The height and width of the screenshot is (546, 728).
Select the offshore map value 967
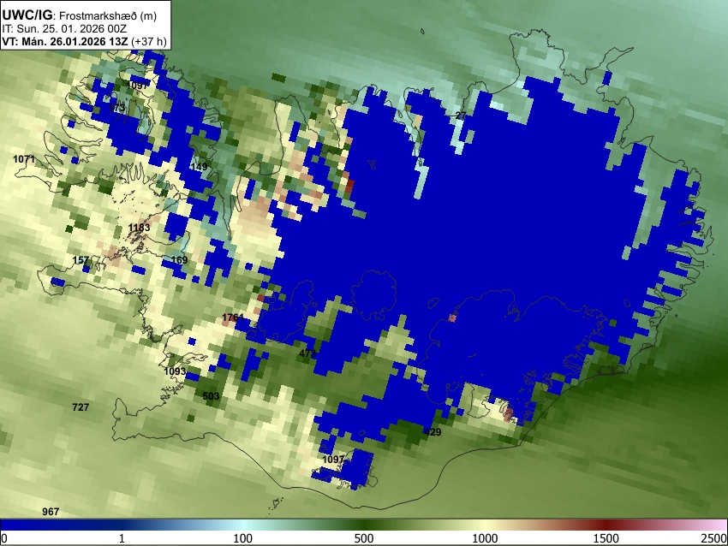pos(51,512)
